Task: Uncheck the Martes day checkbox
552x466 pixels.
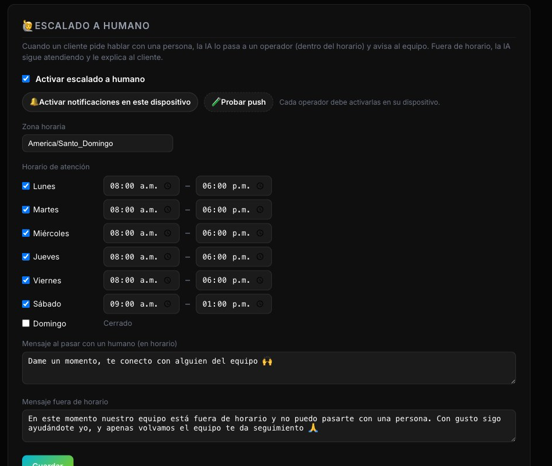Action: (26, 210)
